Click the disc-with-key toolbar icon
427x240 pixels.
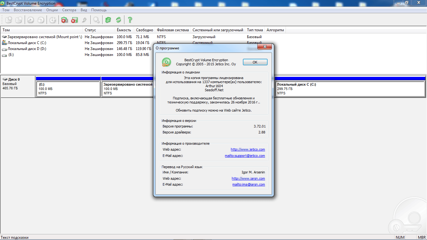[31, 20]
